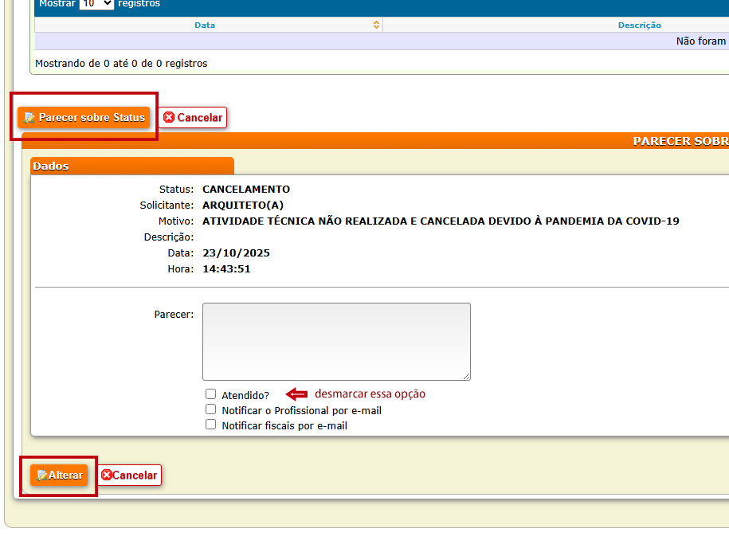This screenshot has height=552, width=729.
Task: Toggle the Atendido? checkbox
Action: (x=211, y=394)
